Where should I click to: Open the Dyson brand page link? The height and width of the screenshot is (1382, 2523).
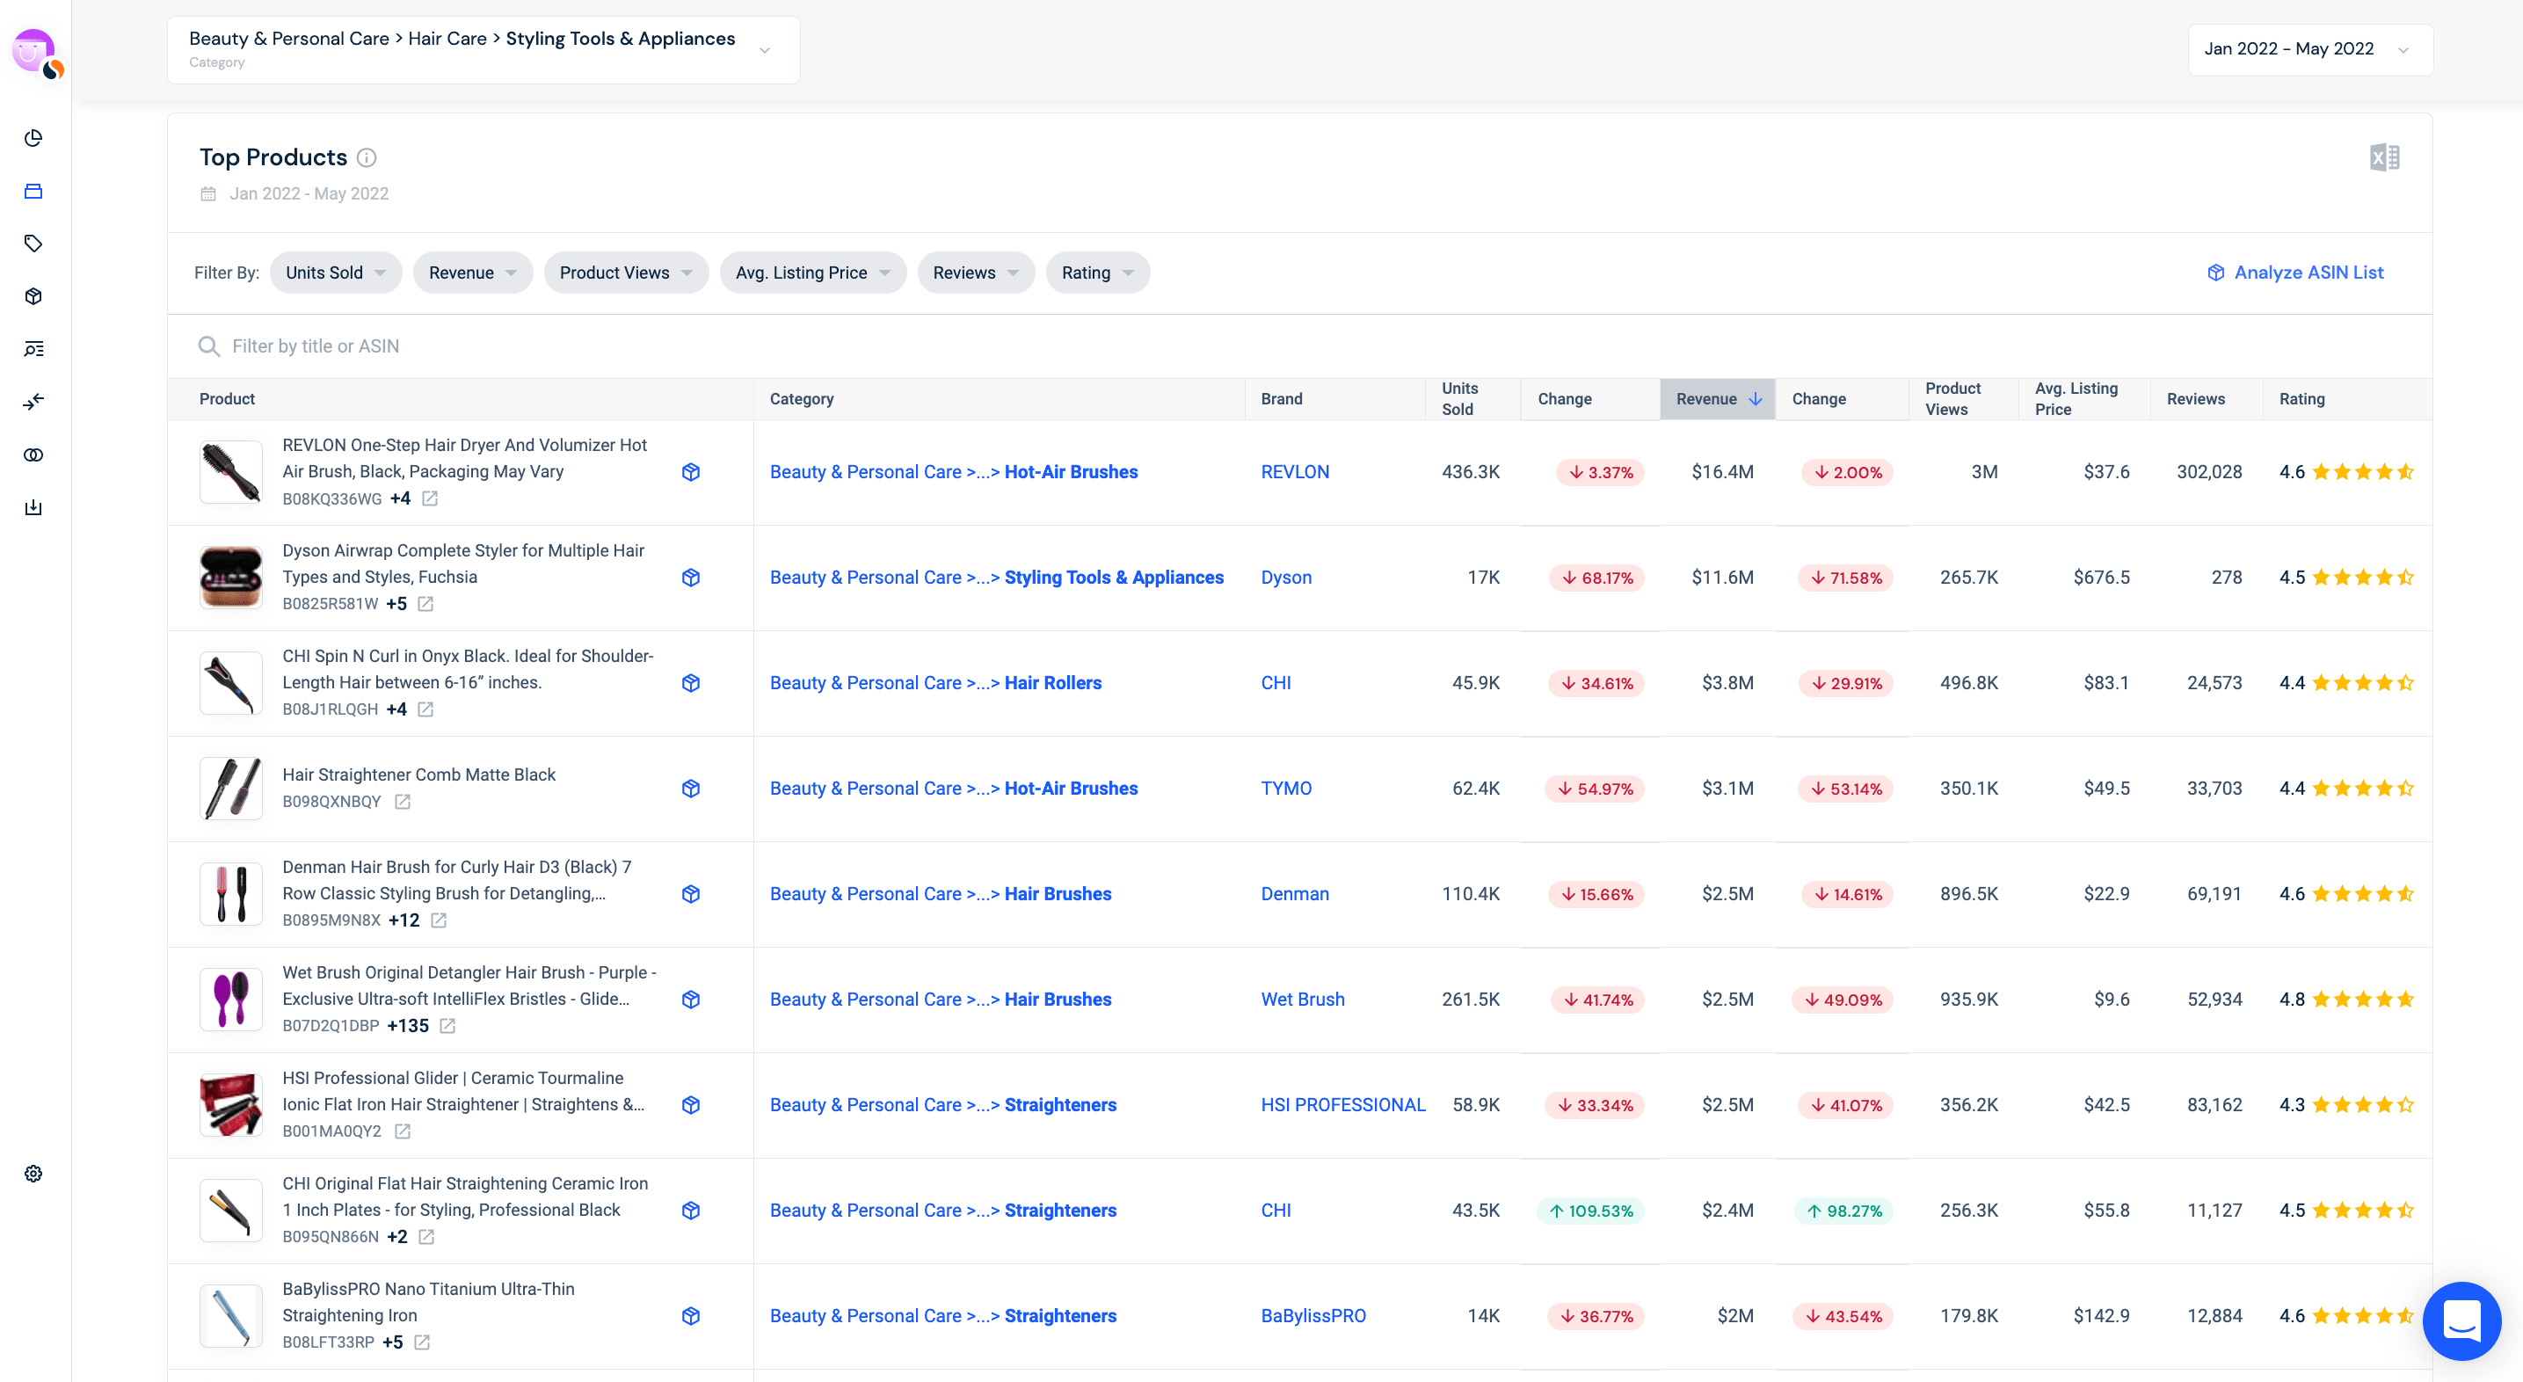click(1286, 577)
